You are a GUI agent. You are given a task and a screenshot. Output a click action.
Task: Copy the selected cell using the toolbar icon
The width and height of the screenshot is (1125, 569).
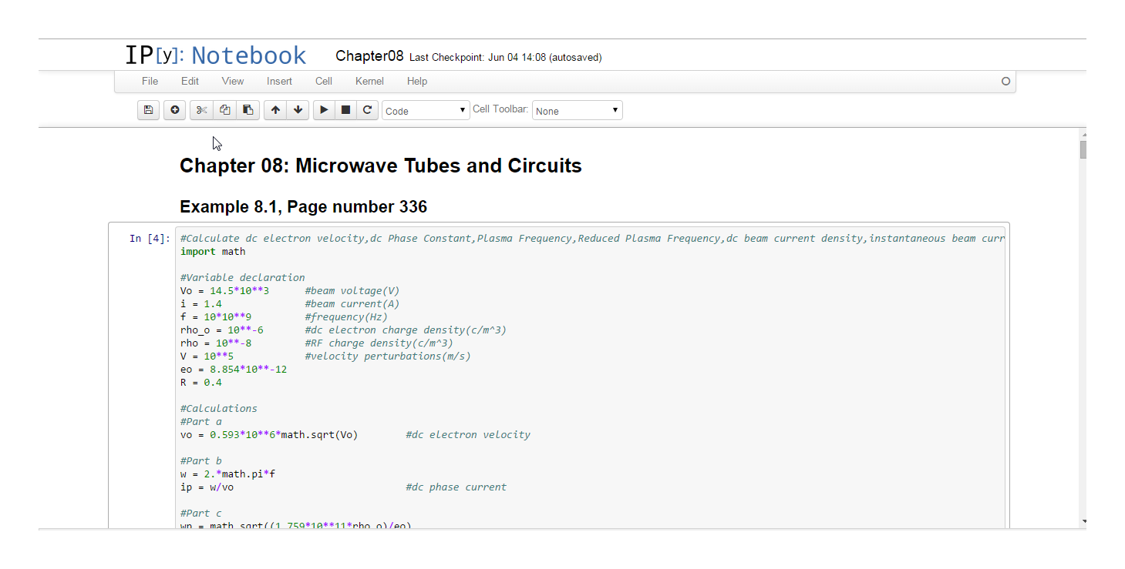[x=224, y=110]
